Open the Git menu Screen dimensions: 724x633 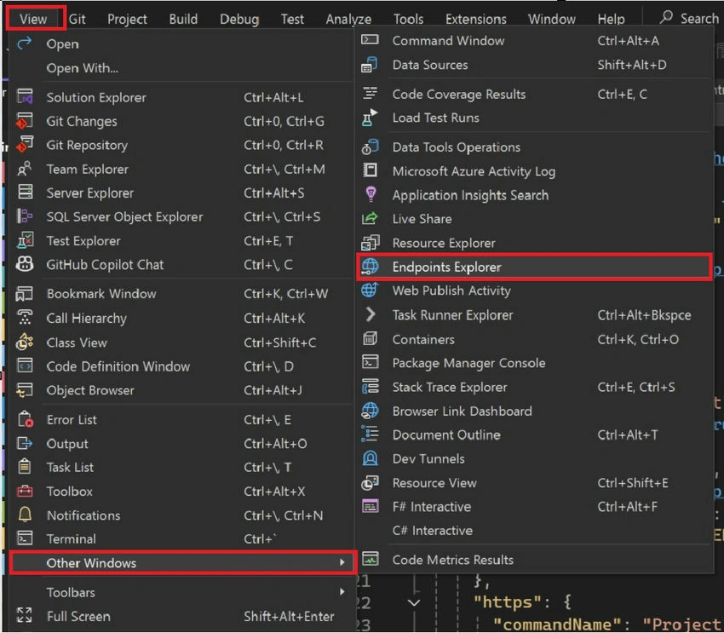pos(78,19)
